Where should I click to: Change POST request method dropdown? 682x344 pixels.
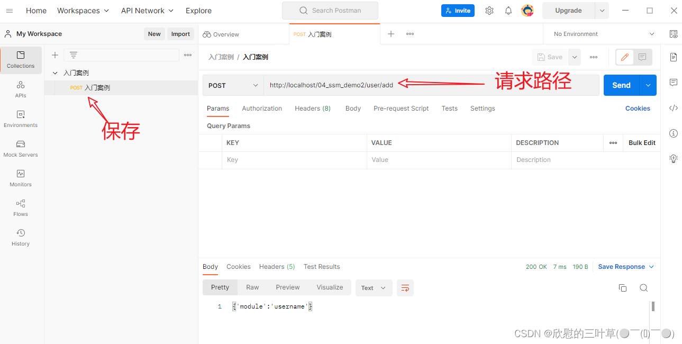pyautogui.click(x=233, y=85)
